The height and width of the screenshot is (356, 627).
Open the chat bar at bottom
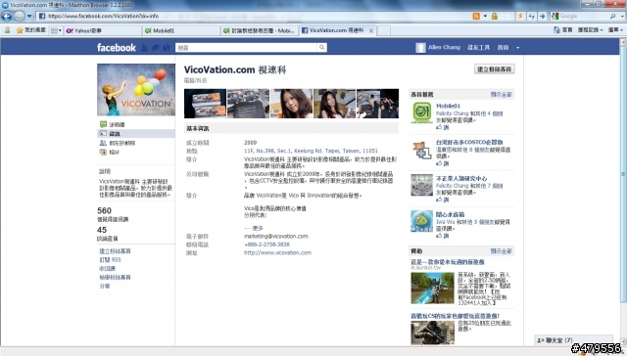pos(574,340)
